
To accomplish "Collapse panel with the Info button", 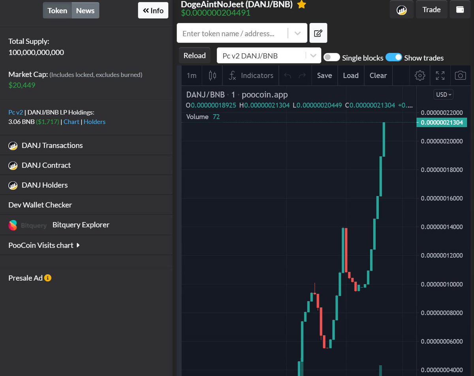I will pos(153,11).
